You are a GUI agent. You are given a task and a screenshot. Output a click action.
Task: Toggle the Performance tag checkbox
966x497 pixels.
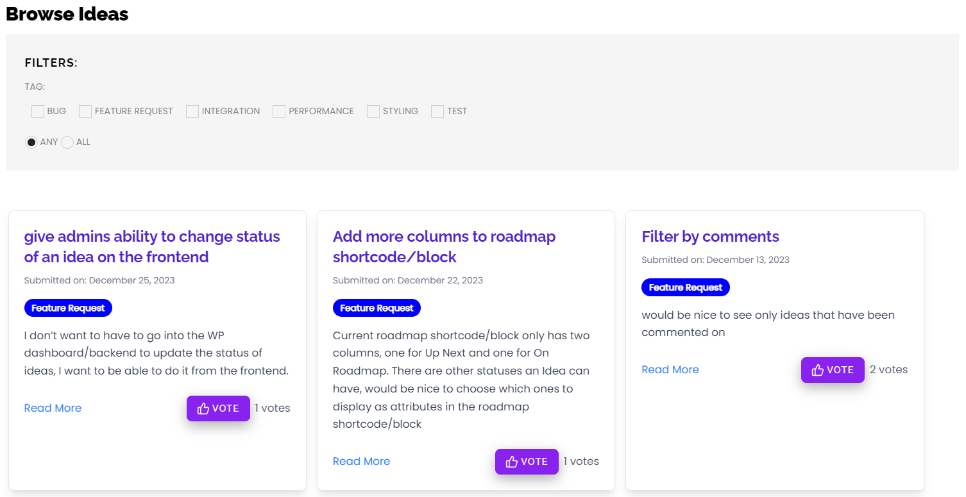(279, 112)
